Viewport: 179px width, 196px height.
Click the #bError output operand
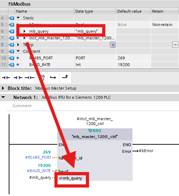click(146, 151)
